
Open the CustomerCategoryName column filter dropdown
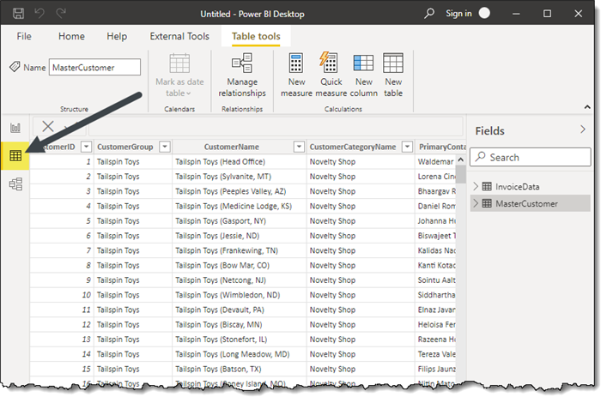click(x=406, y=147)
